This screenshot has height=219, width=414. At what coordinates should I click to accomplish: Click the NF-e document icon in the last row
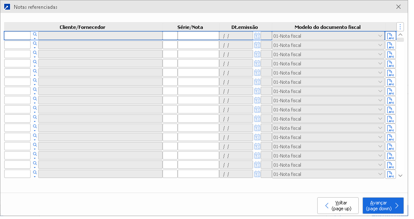(x=391, y=174)
